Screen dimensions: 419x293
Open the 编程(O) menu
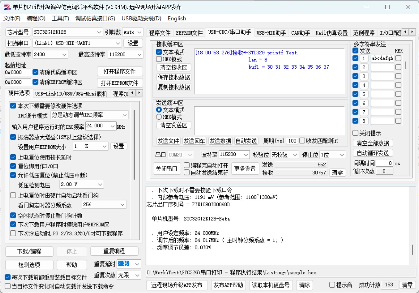click(36, 18)
